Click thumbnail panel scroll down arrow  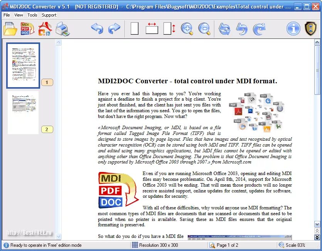coord(59,236)
